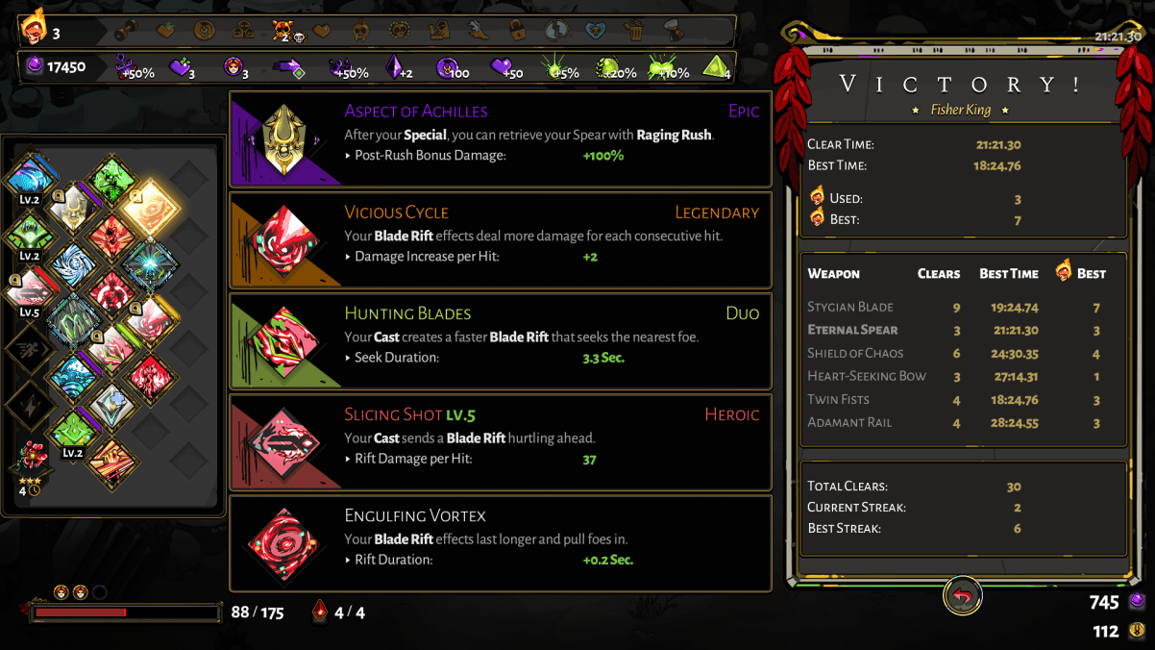This screenshot has width=1155, height=650.
Task: Click the Hunting Blades duo boon icon
Action: [x=285, y=342]
